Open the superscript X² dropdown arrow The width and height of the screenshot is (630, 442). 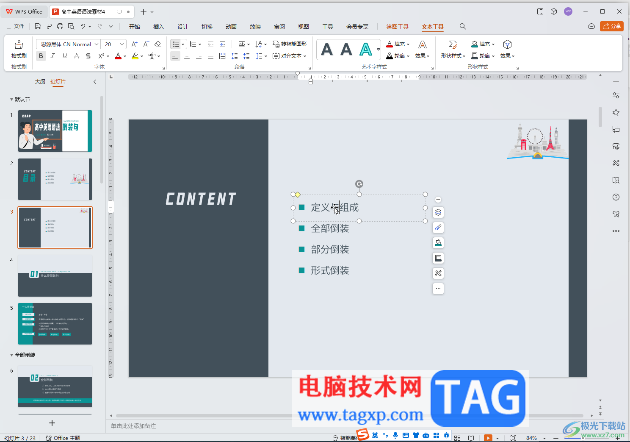coord(108,56)
